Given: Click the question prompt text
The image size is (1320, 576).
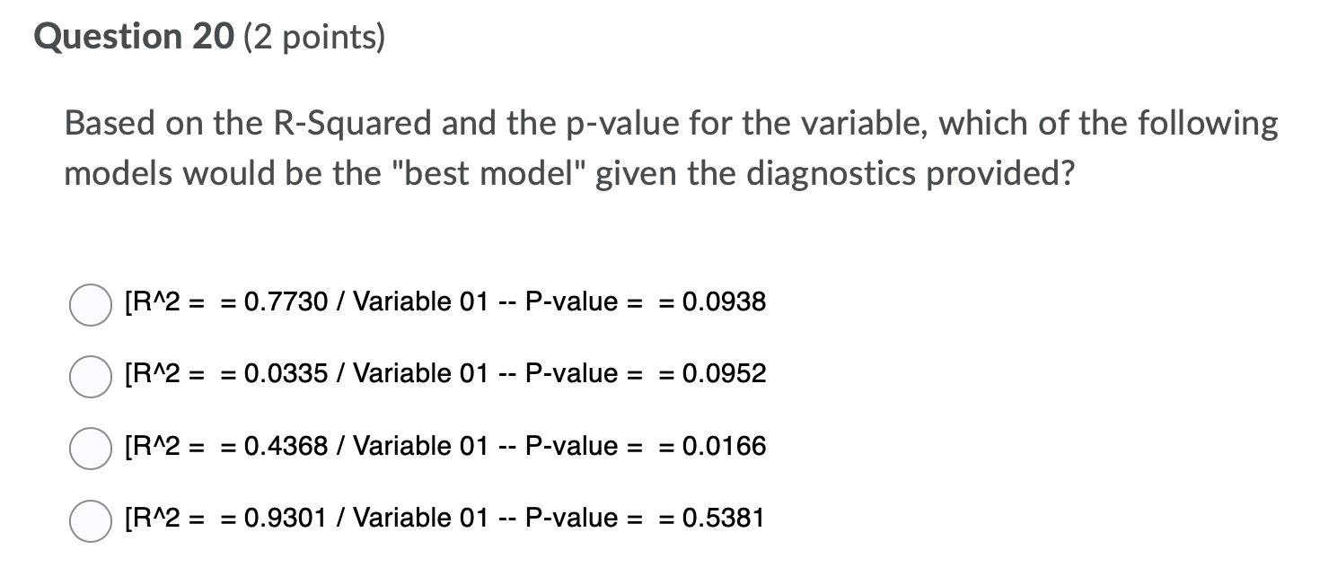Looking at the screenshot, I should point(669,147).
